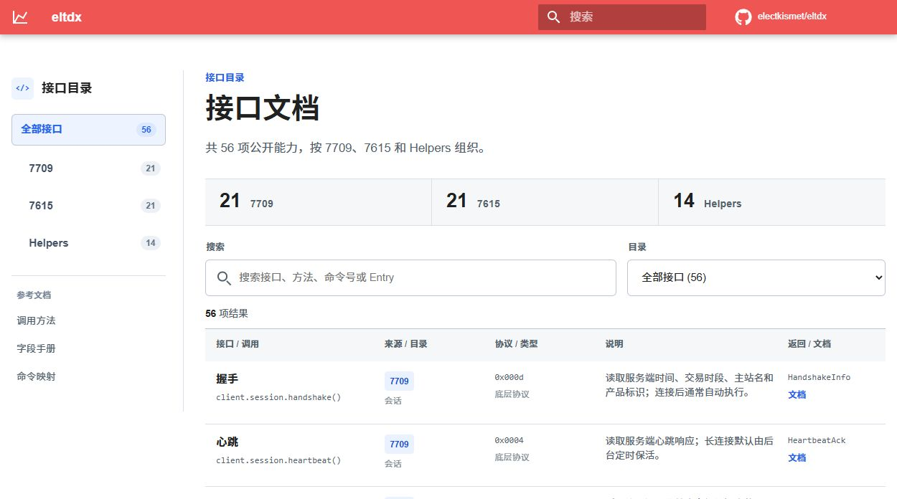Click the GitHub repository icon

(x=743, y=17)
